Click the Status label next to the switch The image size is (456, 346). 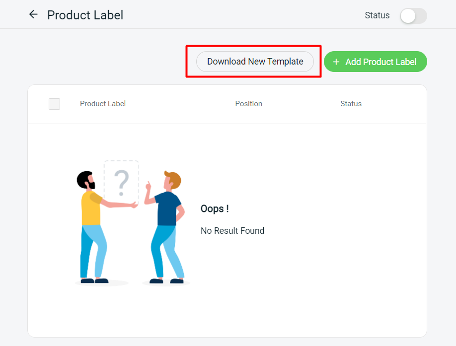coord(377,15)
